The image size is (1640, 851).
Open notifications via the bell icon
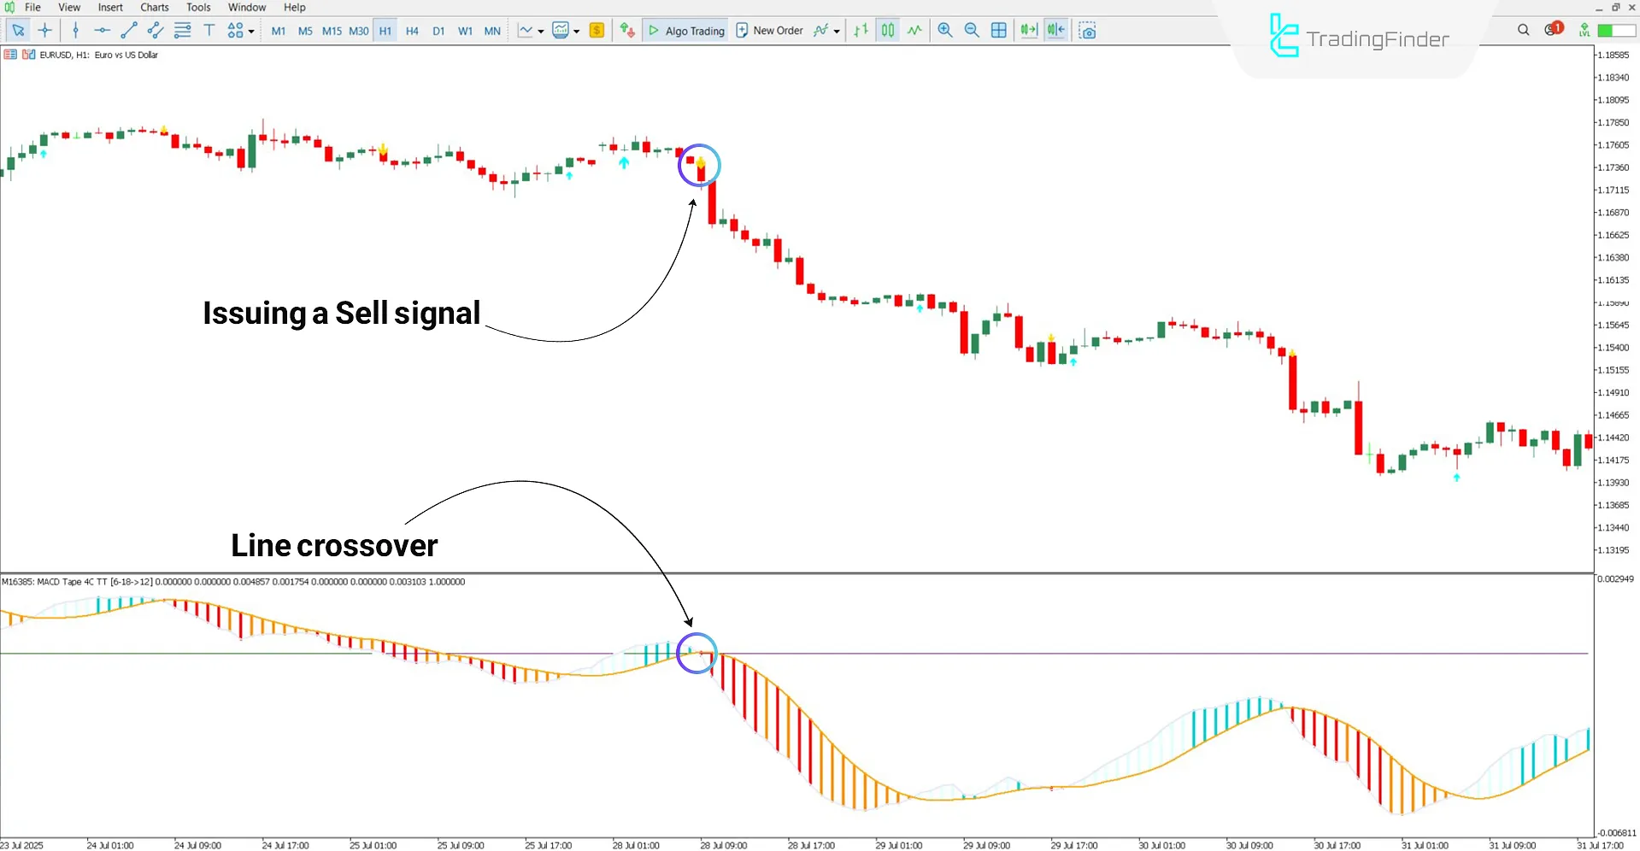(x=1551, y=28)
